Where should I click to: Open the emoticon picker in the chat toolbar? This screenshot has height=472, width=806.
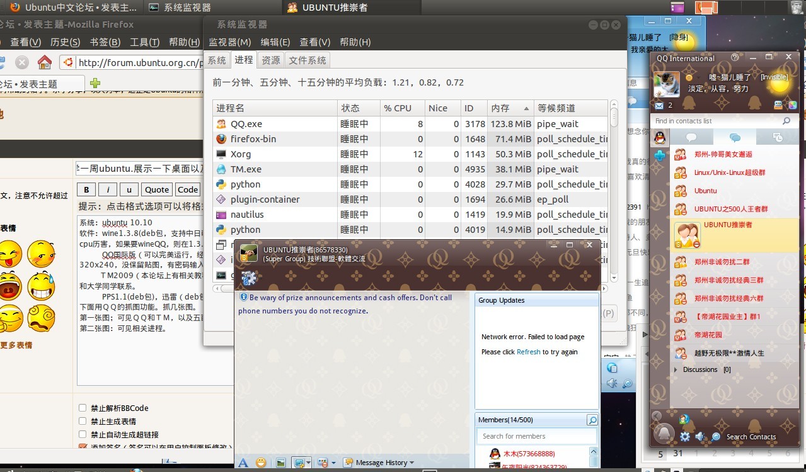coord(261,463)
